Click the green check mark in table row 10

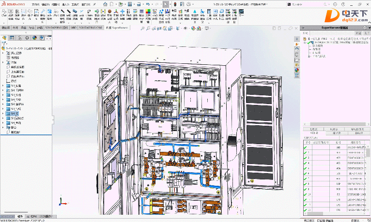click(305, 194)
